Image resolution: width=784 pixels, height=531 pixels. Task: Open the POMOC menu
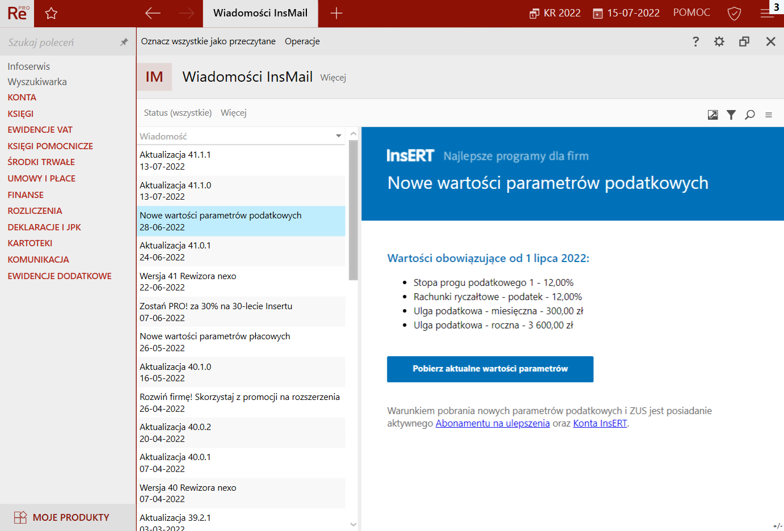pos(692,12)
